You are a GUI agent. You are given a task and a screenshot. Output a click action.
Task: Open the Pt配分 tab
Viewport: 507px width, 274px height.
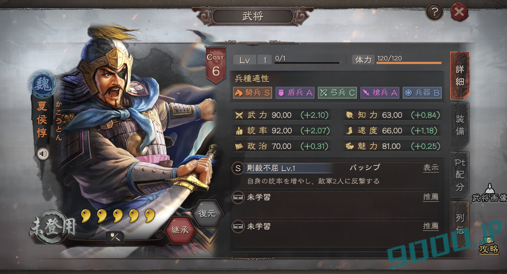(x=460, y=175)
